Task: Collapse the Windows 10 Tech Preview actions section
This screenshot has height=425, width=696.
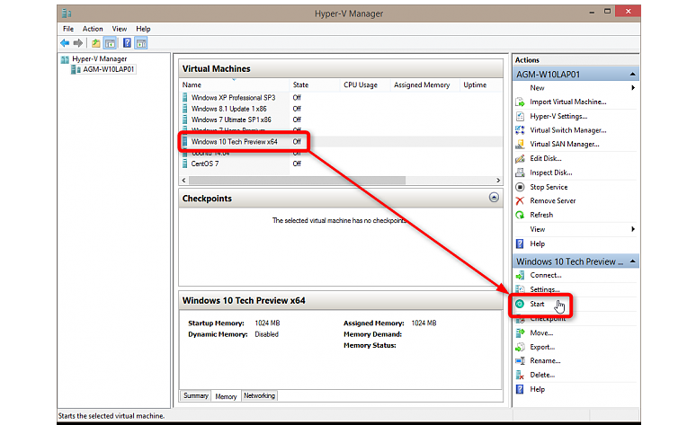Action: coord(632,261)
